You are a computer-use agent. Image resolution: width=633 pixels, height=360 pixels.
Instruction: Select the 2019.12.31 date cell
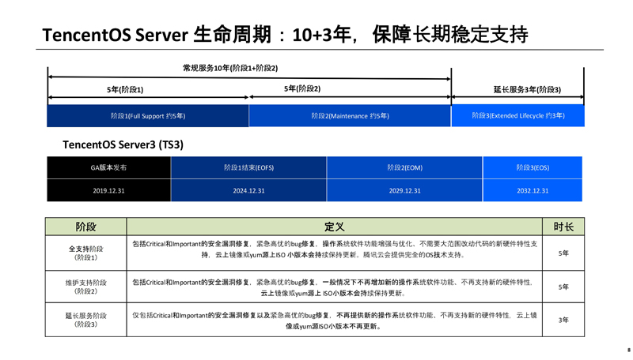tap(108, 190)
